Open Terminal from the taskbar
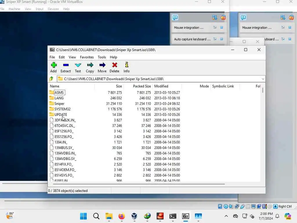Screen dimensions: 297x223 173,216
